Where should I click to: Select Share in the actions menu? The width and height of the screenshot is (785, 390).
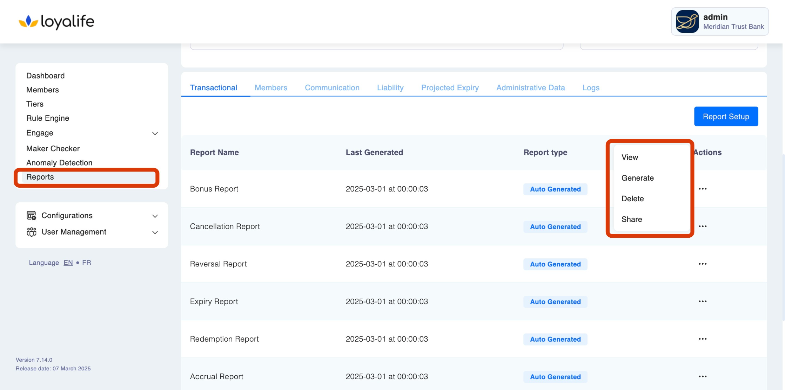[x=631, y=220]
